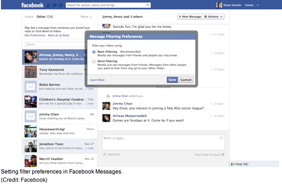Switch to the Other (14) tab
The height and width of the screenshot is (185, 282).
(45, 17)
